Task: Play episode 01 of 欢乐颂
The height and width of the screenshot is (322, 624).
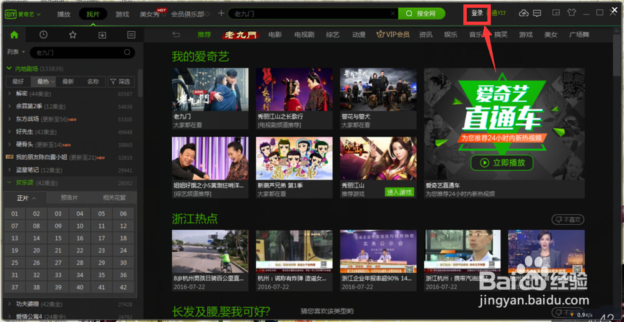Action: pyautogui.click(x=15, y=214)
